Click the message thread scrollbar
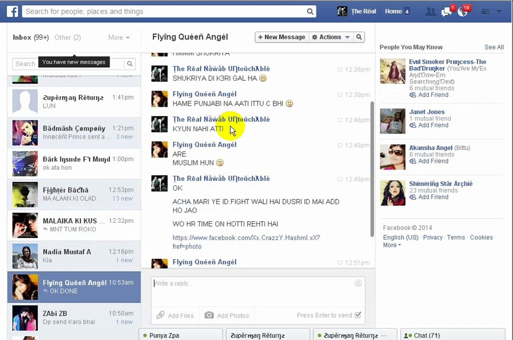513x340 pixels. point(372,169)
